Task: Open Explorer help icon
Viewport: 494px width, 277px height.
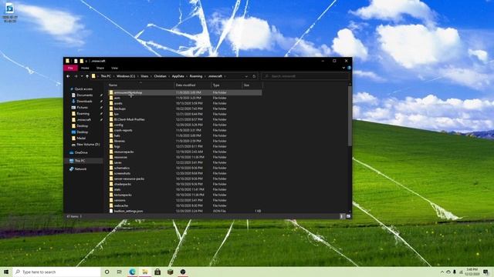Action: (x=349, y=68)
